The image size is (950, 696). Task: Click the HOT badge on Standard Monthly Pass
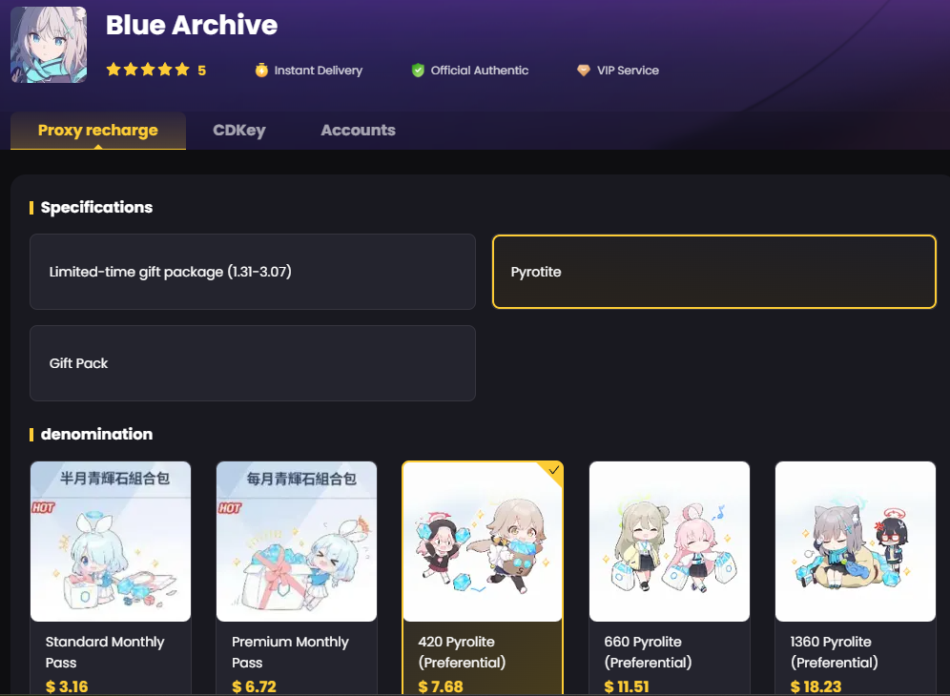coord(44,508)
